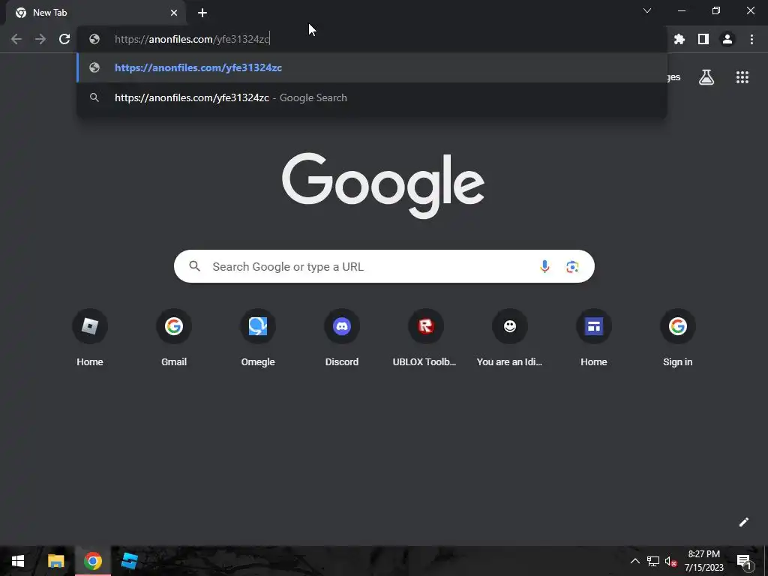
Task: Click the Search Google or type a URL box
Action: (x=384, y=266)
